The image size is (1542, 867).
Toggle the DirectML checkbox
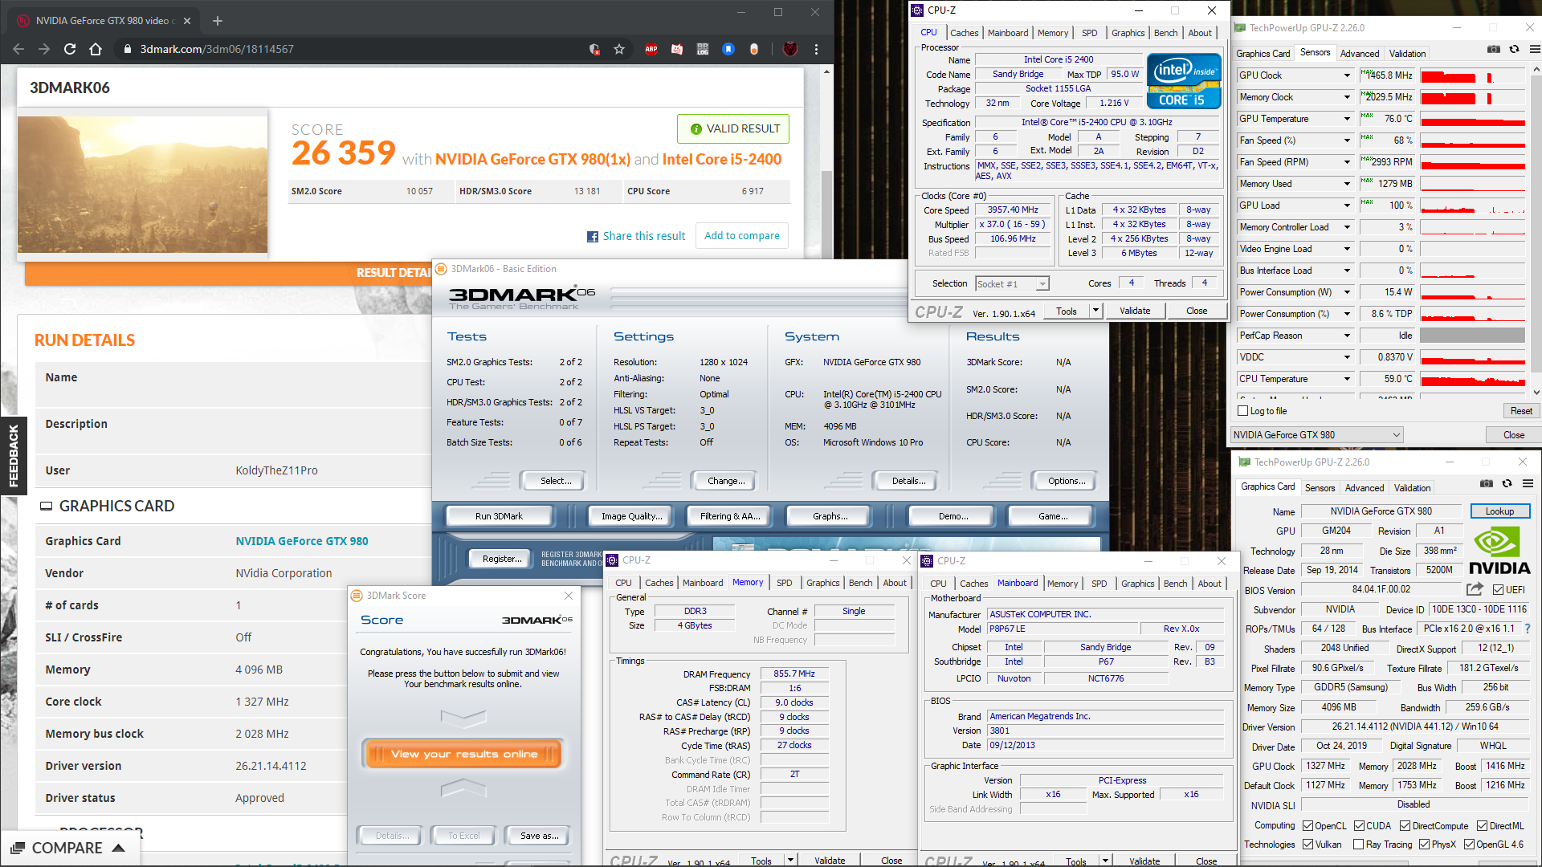1483,826
